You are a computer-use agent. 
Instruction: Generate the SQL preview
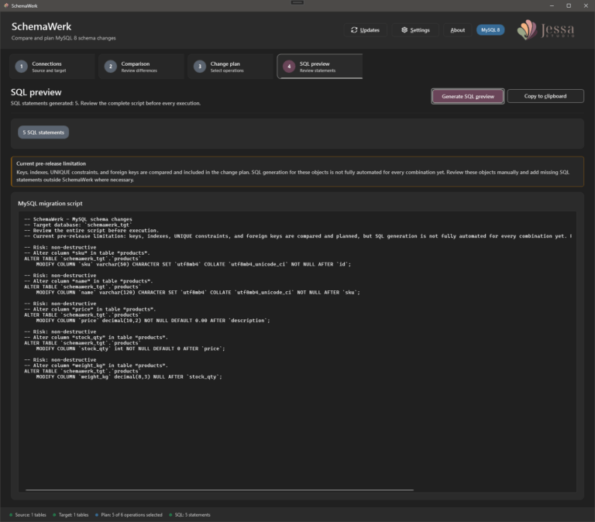coord(467,96)
